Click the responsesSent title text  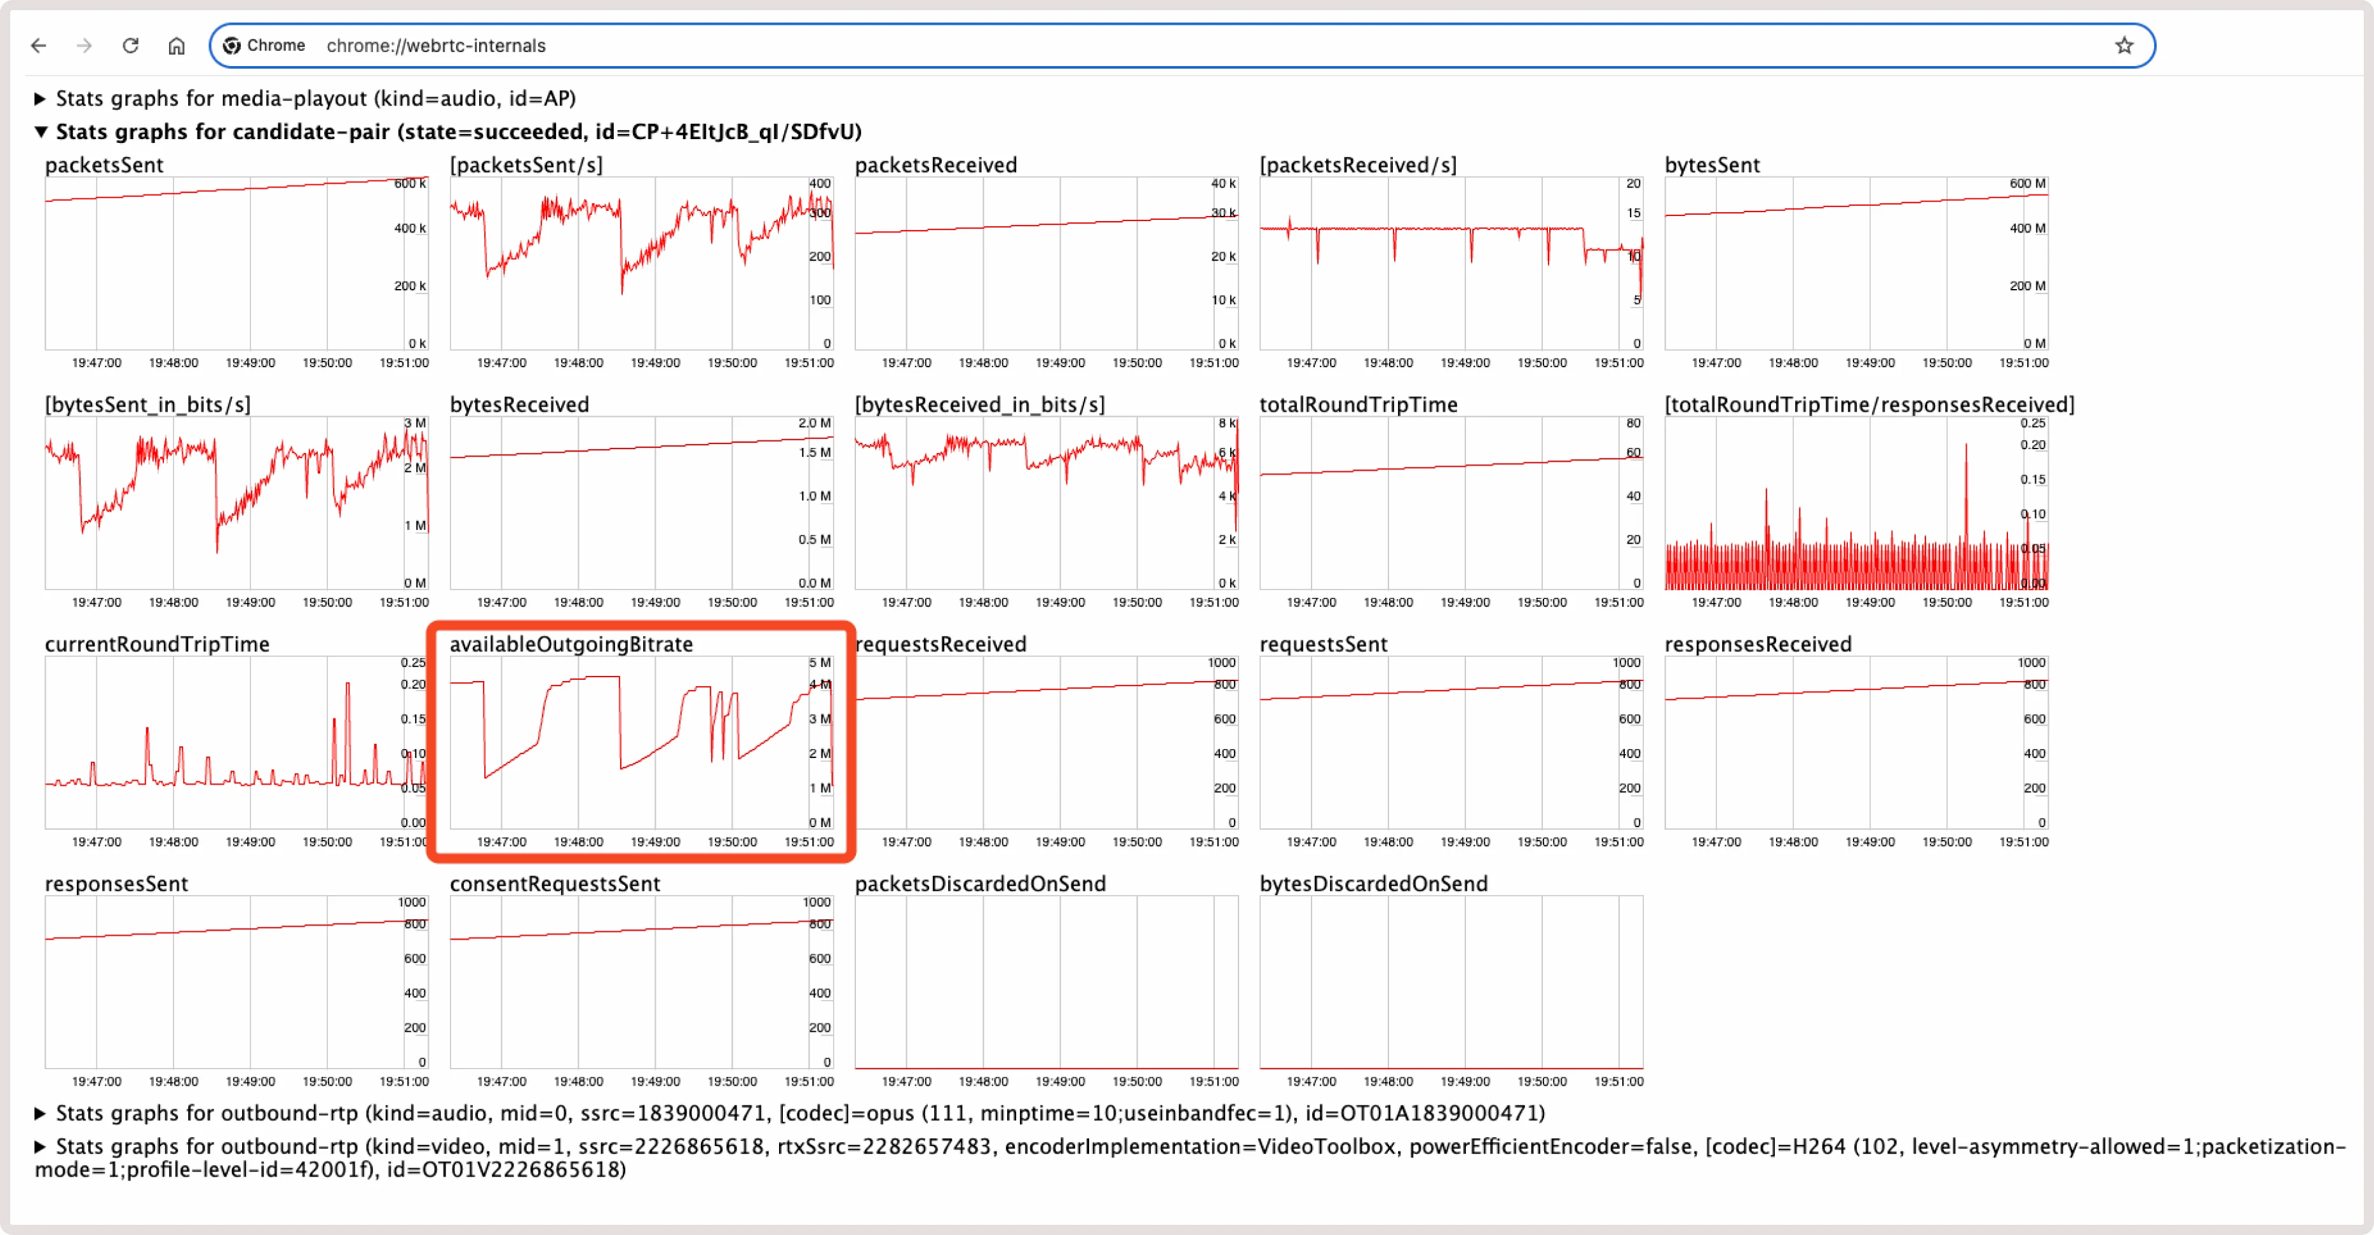pos(117,884)
